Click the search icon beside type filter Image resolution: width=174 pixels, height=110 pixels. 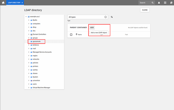tap(112, 17)
